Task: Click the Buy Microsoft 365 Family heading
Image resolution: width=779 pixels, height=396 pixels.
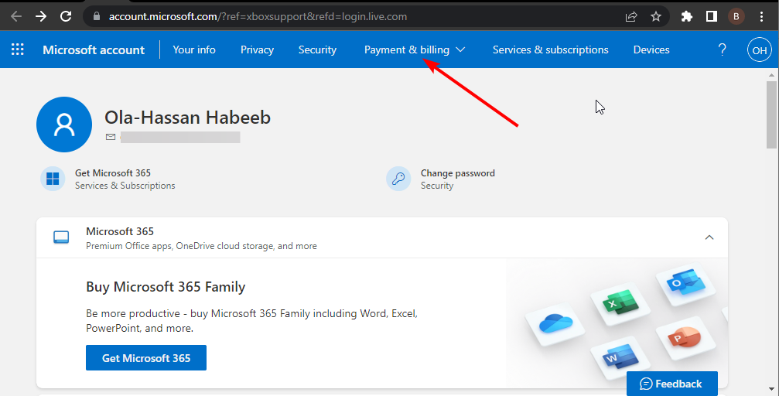Action: click(166, 287)
